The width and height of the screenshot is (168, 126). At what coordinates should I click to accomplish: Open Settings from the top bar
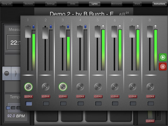point(51,4)
